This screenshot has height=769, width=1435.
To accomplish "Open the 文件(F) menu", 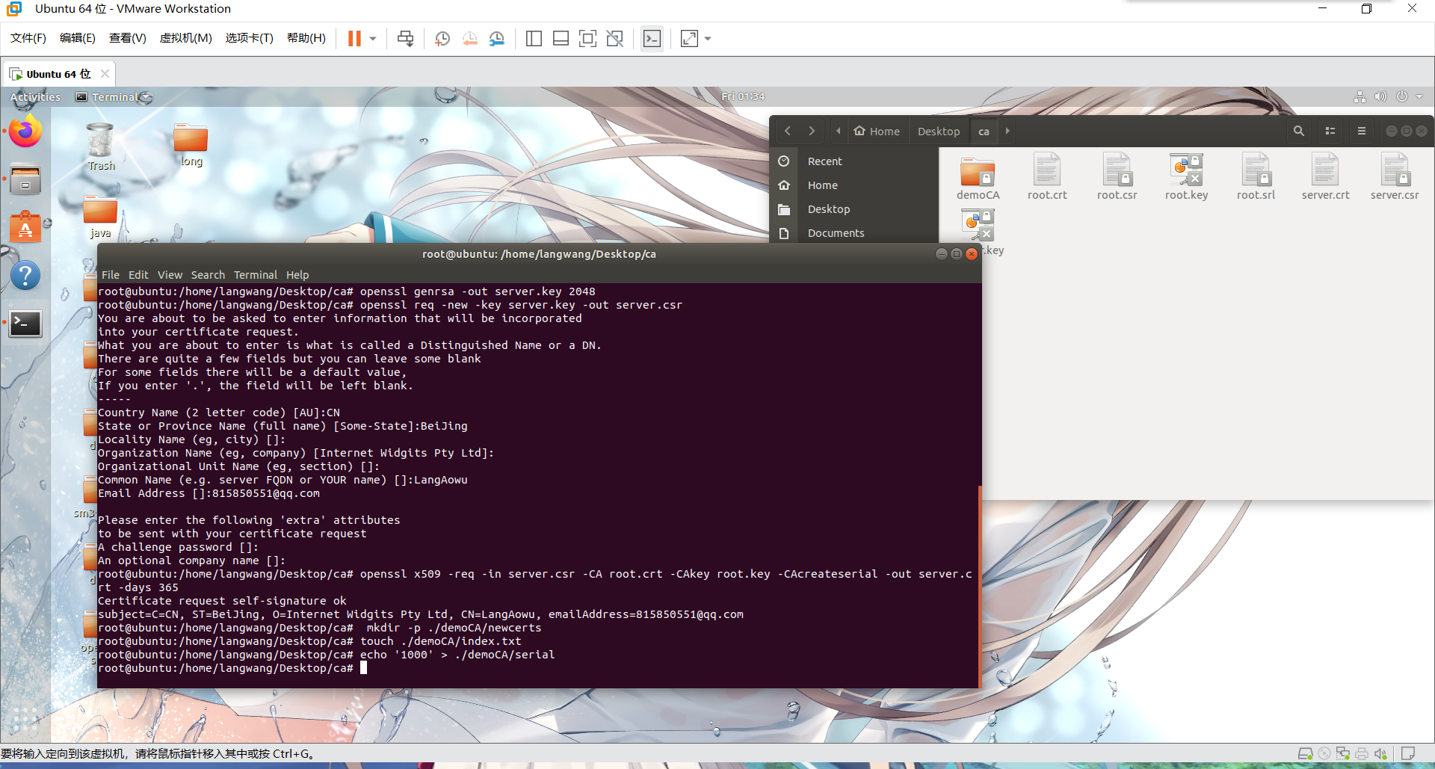I will tap(28, 37).
